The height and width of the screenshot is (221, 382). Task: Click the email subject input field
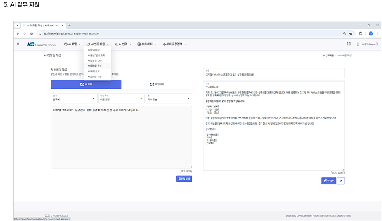(x=281, y=74)
